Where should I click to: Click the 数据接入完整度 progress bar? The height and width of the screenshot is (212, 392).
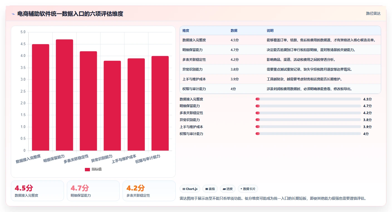[x=308, y=99]
